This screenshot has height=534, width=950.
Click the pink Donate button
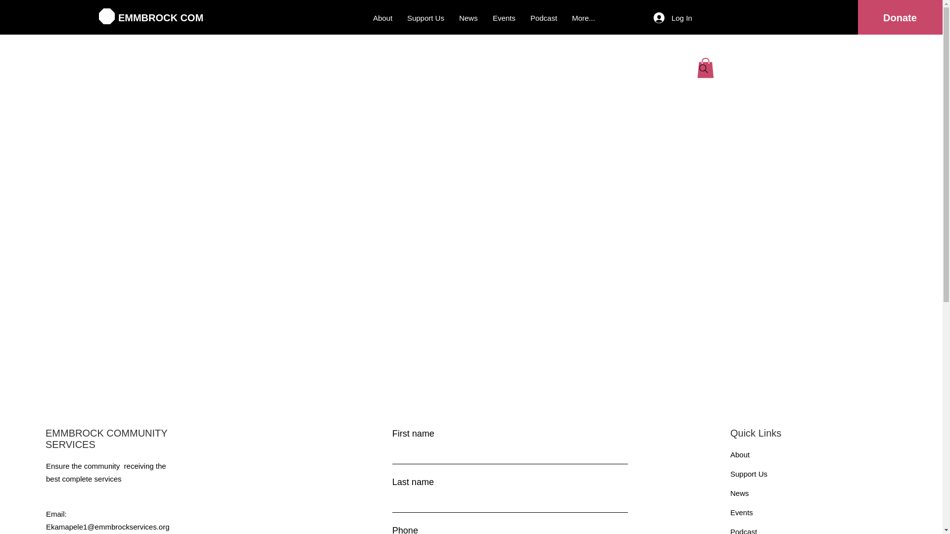point(900,17)
